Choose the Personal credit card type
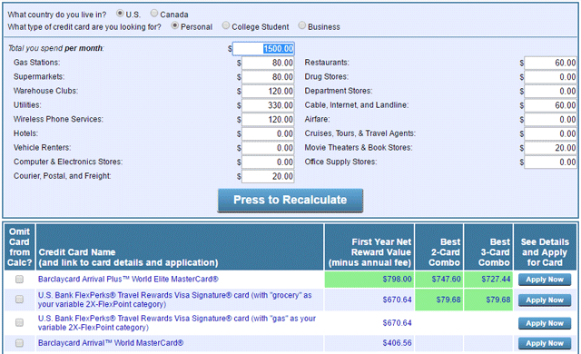Image resolution: width=581 pixels, height=354 pixels. tap(175, 25)
